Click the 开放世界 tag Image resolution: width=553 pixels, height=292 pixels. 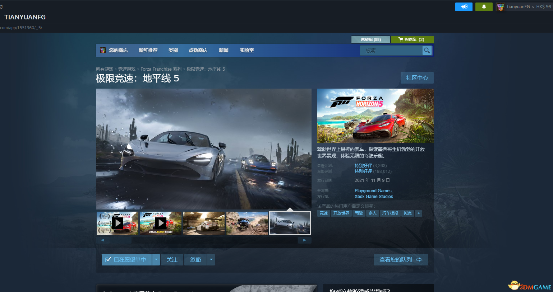click(x=341, y=213)
